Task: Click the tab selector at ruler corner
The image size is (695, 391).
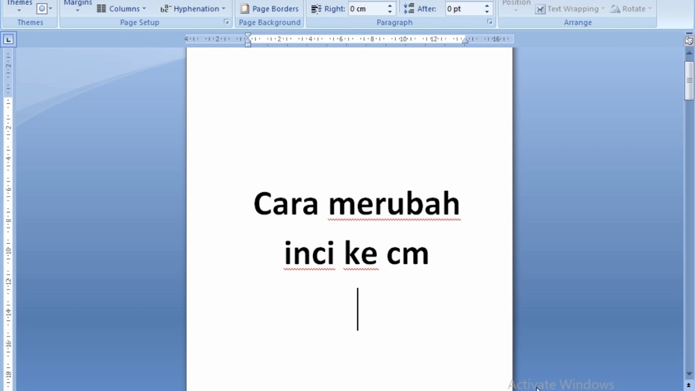Action: click(x=8, y=39)
